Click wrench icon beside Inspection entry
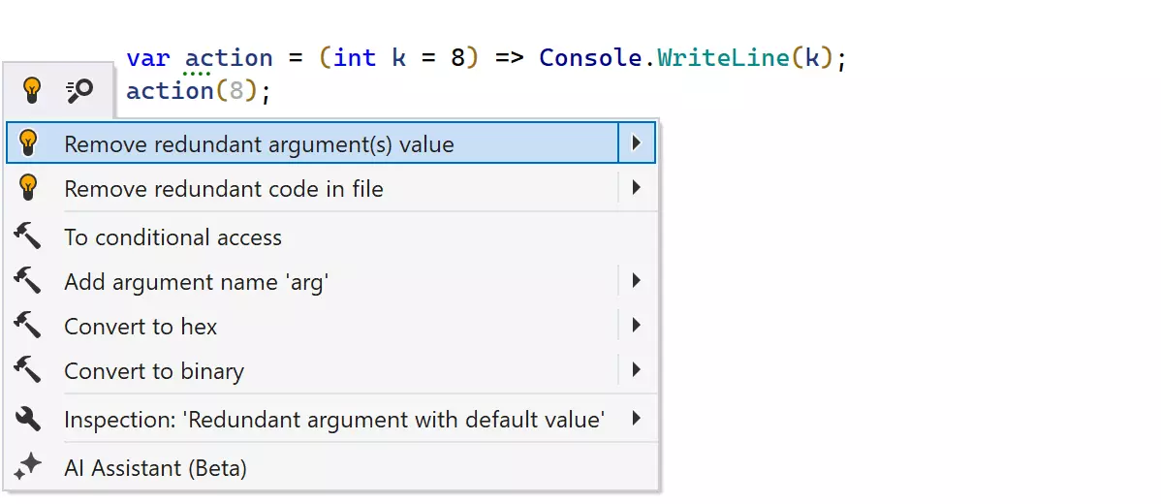The image size is (1161, 504). pyautogui.click(x=28, y=419)
